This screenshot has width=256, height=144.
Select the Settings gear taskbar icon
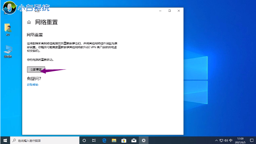[144, 141]
